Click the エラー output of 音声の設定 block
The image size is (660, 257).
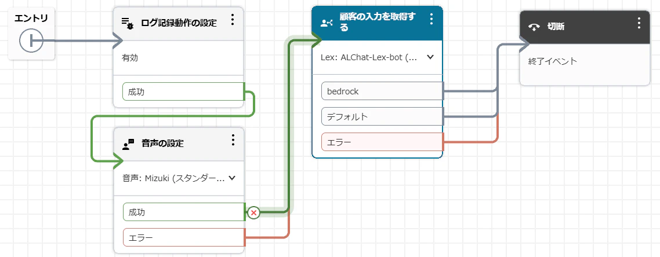[184, 238]
